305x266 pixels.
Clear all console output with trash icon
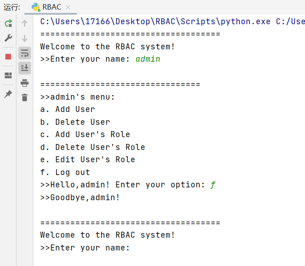[x=25, y=97]
